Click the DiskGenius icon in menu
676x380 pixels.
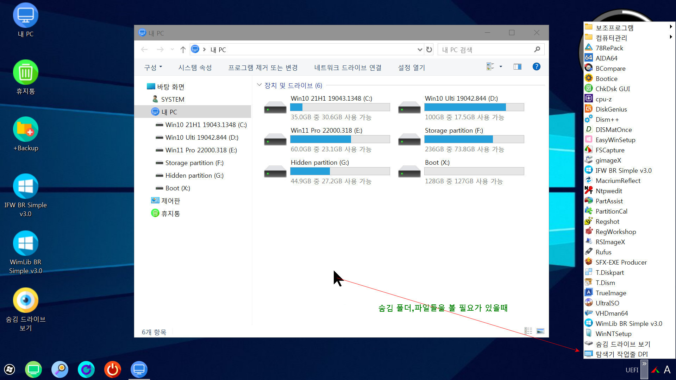(589, 109)
